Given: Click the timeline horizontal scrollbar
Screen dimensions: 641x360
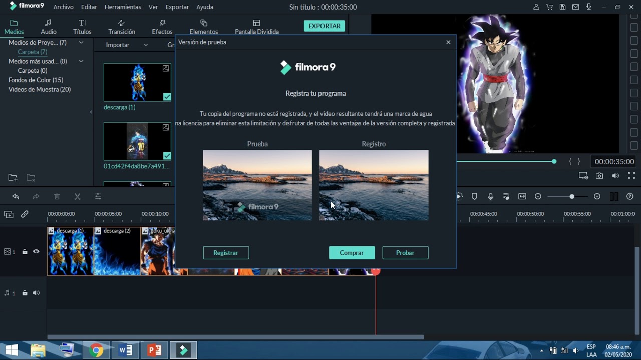Looking at the screenshot, I should pos(235,337).
